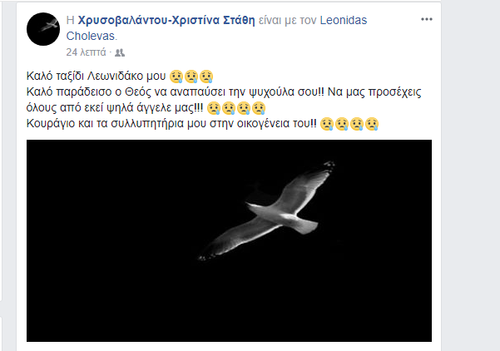Viewport: 500px width, 351px height.
Task: Click the word 'Cholevas.' under author name
Action: (92, 36)
